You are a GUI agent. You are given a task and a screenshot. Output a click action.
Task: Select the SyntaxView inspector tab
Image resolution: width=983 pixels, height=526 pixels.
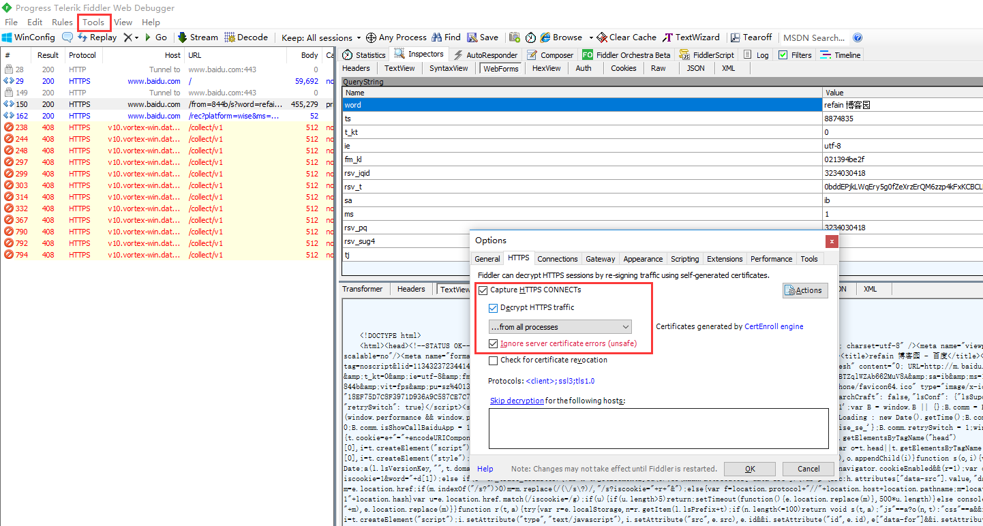point(449,68)
